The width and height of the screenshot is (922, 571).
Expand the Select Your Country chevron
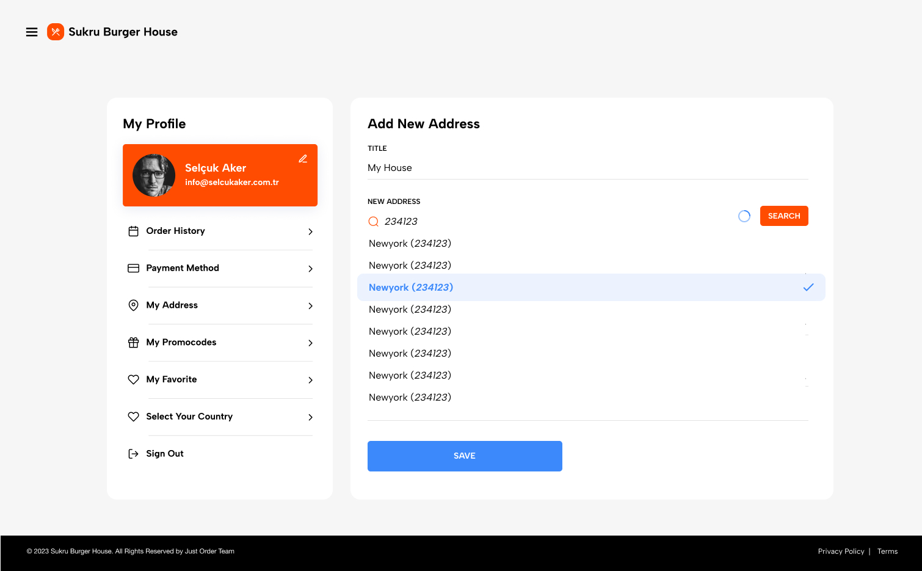(x=310, y=418)
